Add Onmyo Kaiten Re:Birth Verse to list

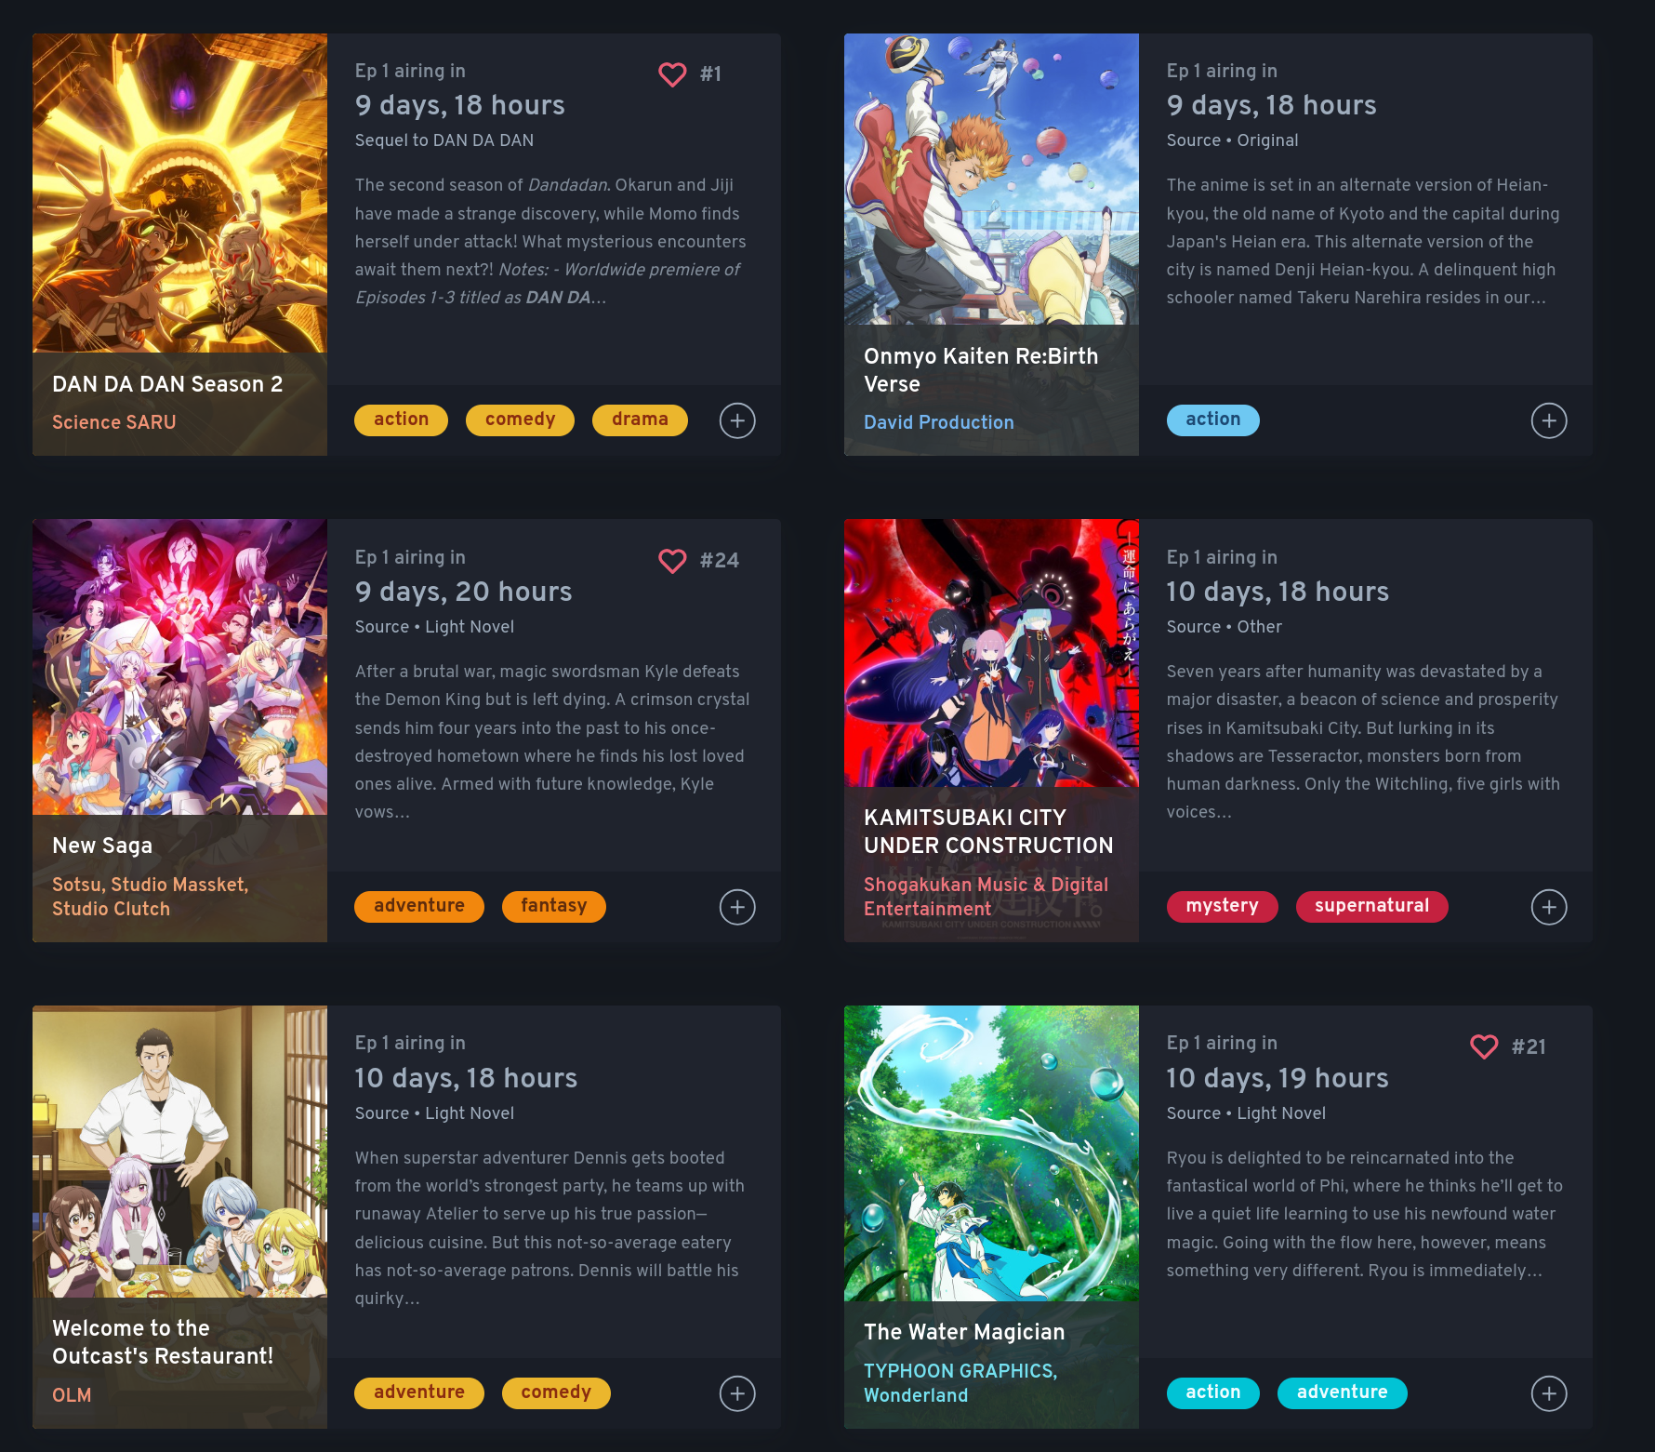tap(1549, 420)
